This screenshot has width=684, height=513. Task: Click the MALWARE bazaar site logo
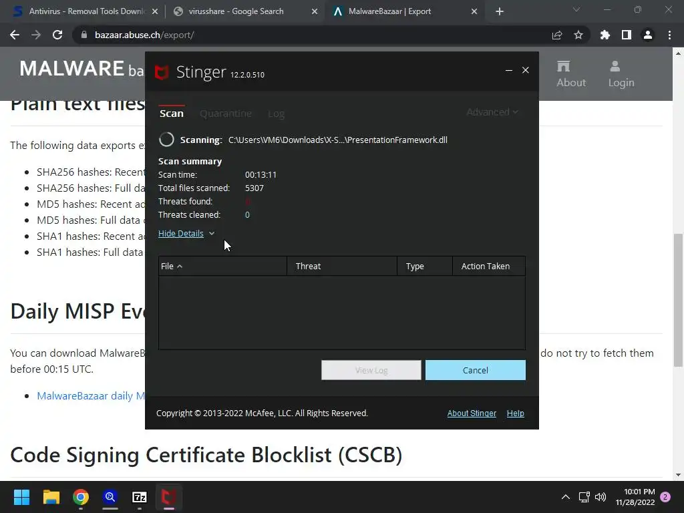click(x=81, y=69)
